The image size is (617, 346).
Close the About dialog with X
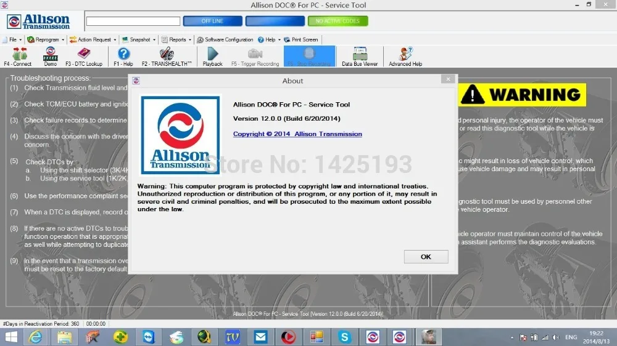click(x=448, y=79)
